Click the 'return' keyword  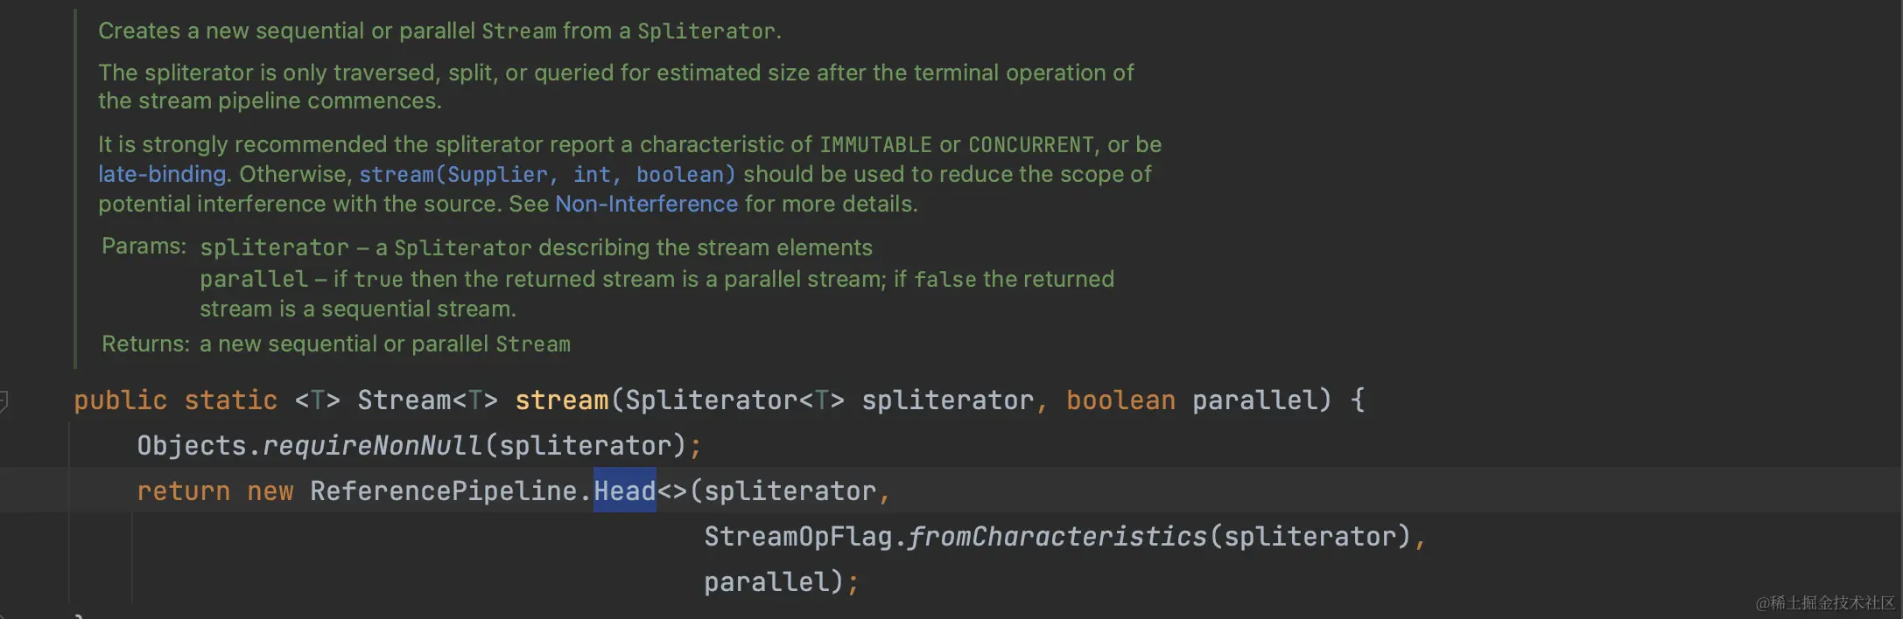(x=183, y=490)
